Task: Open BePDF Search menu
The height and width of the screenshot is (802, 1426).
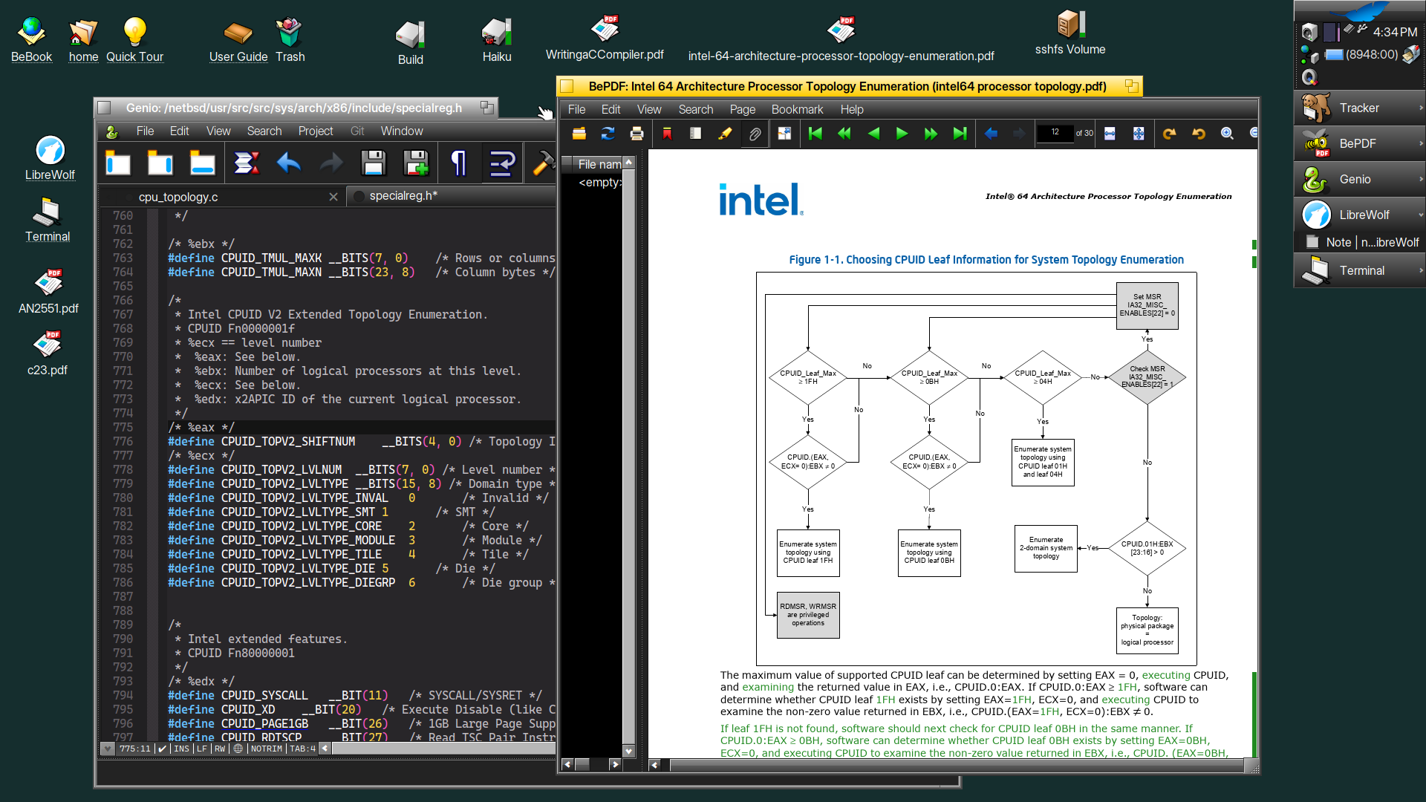Action: [x=695, y=109]
